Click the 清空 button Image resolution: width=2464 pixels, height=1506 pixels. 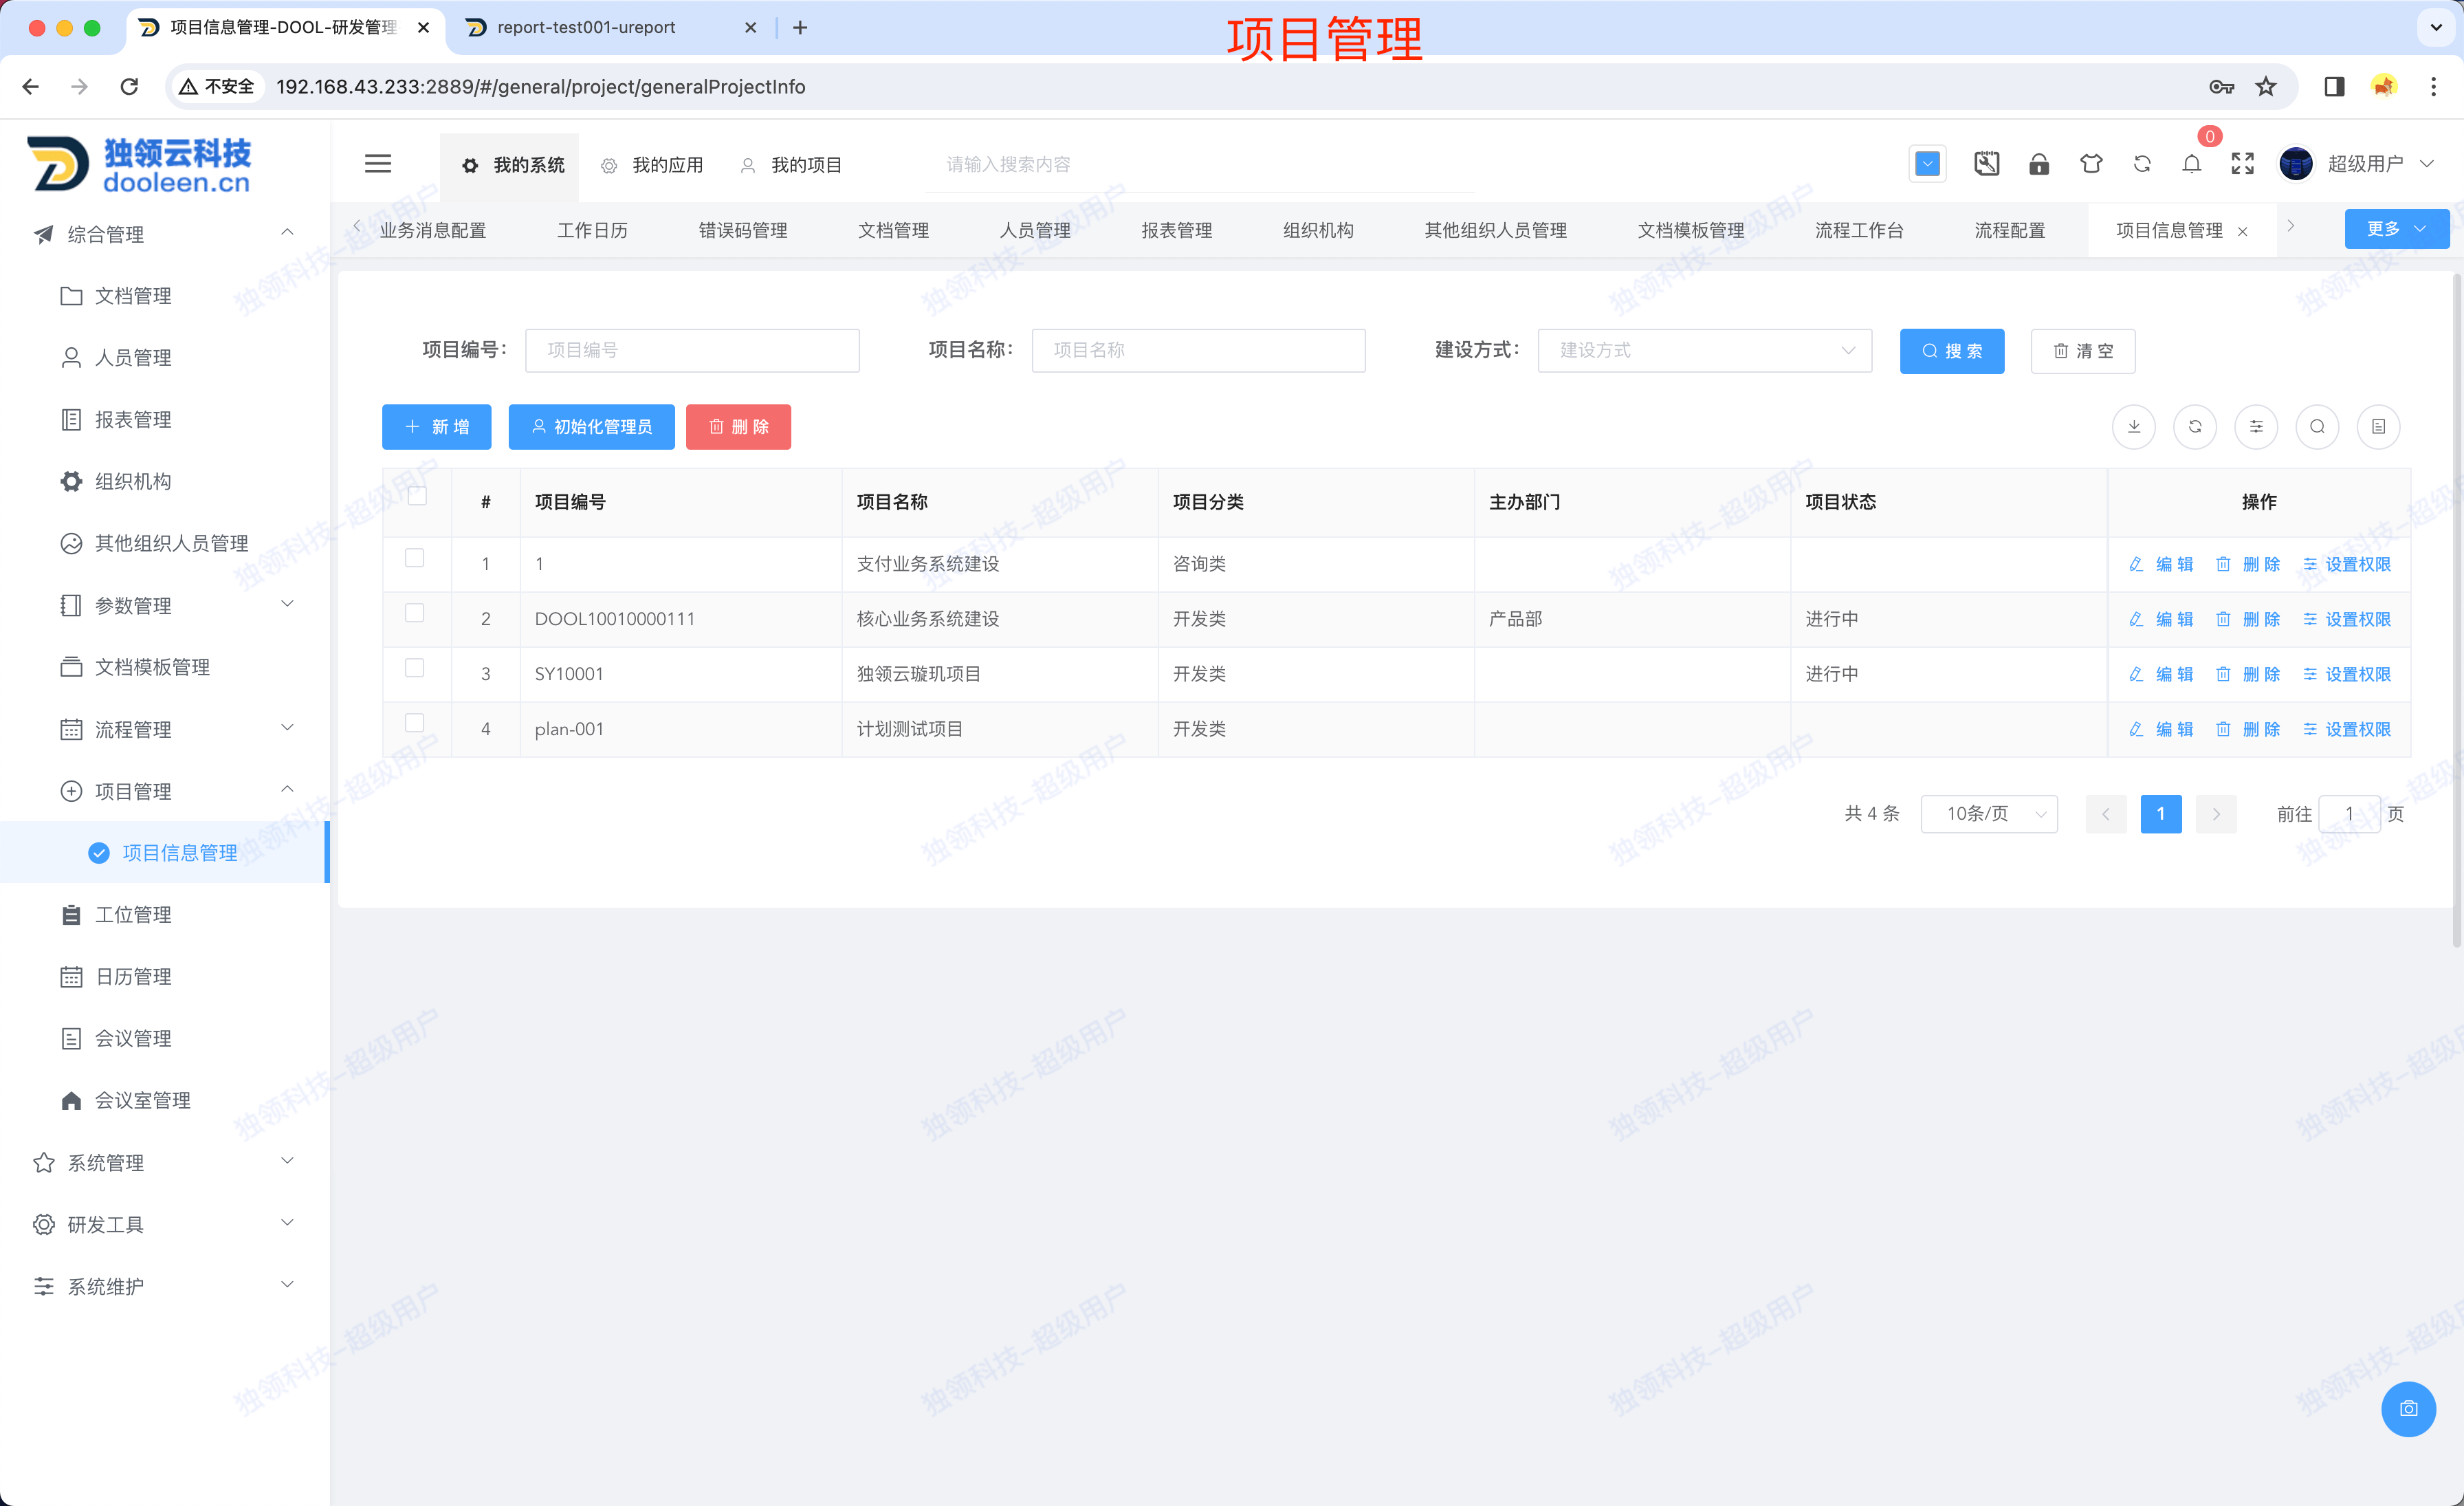click(2083, 351)
